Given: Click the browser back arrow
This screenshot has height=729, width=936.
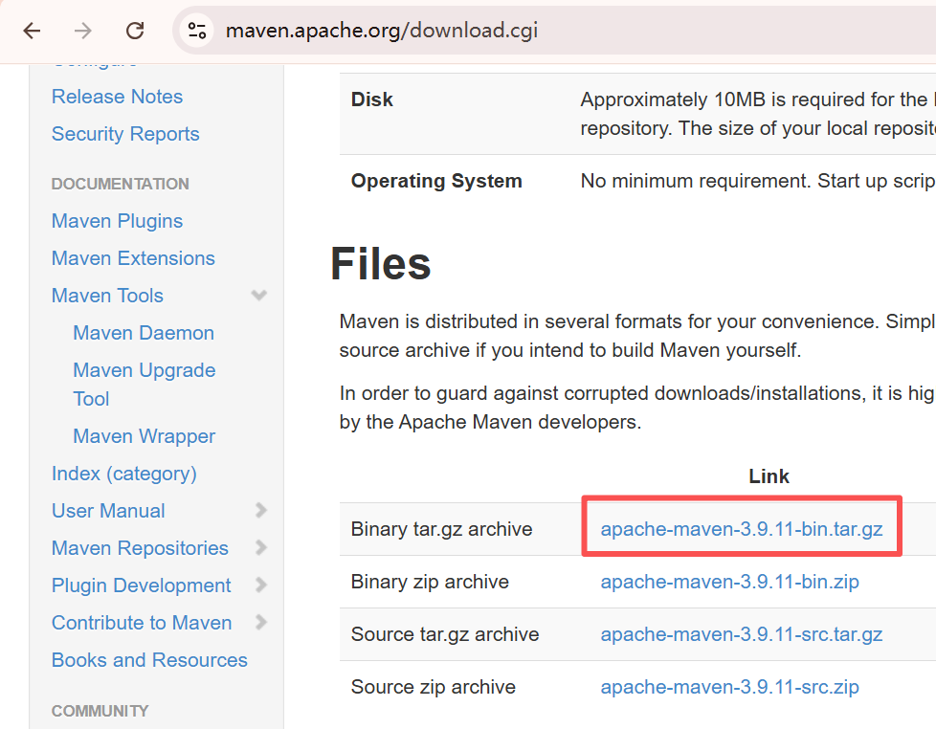Looking at the screenshot, I should 32,31.
